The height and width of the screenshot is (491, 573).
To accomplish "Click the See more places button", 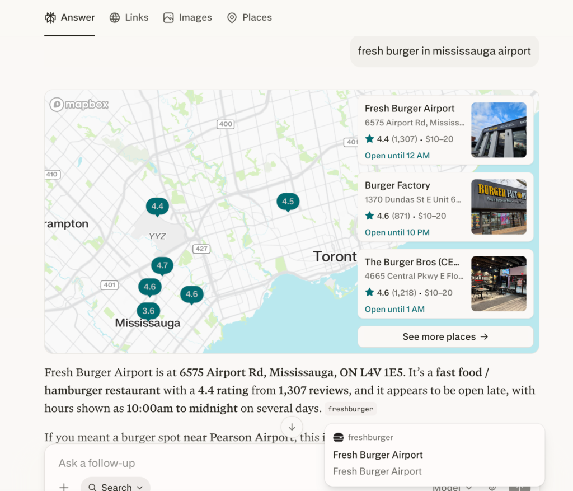I will (445, 336).
